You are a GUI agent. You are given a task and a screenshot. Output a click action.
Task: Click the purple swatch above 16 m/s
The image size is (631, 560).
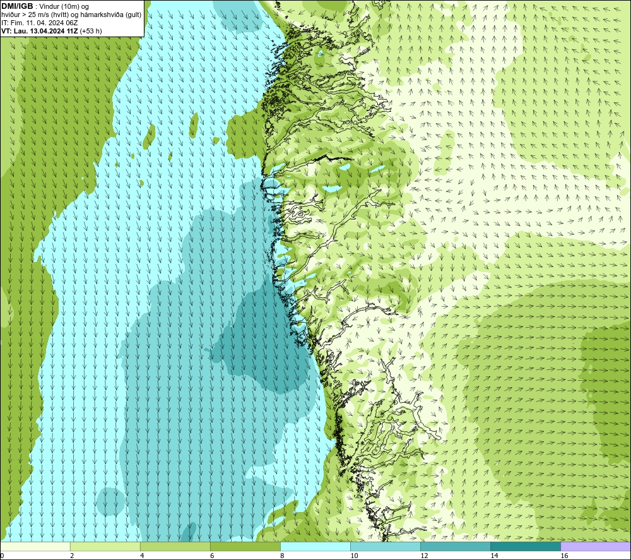[x=596, y=547]
